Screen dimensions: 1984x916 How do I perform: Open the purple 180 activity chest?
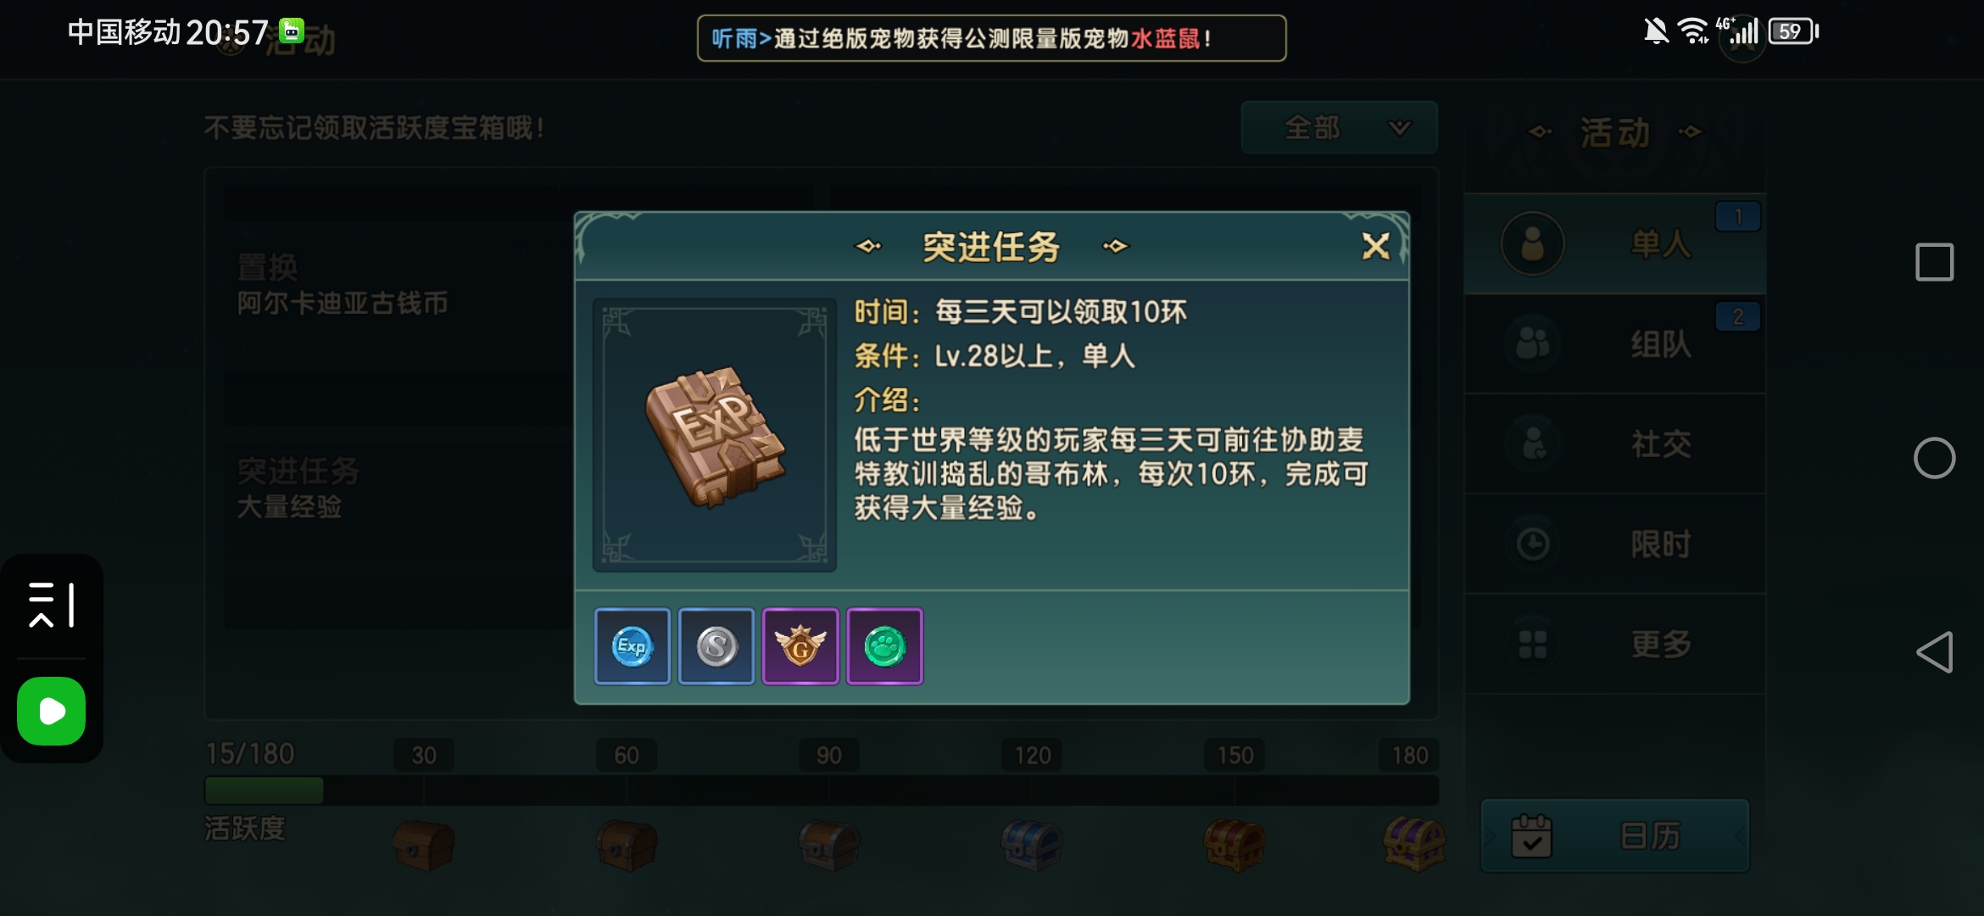[x=1413, y=844]
